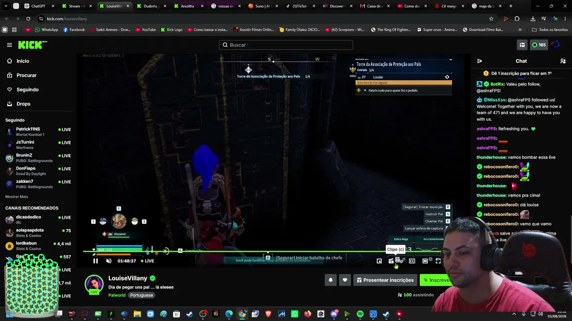Switch to the ChatGPT browser tab
The image size is (572, 321).
click(x=38, y=6)
